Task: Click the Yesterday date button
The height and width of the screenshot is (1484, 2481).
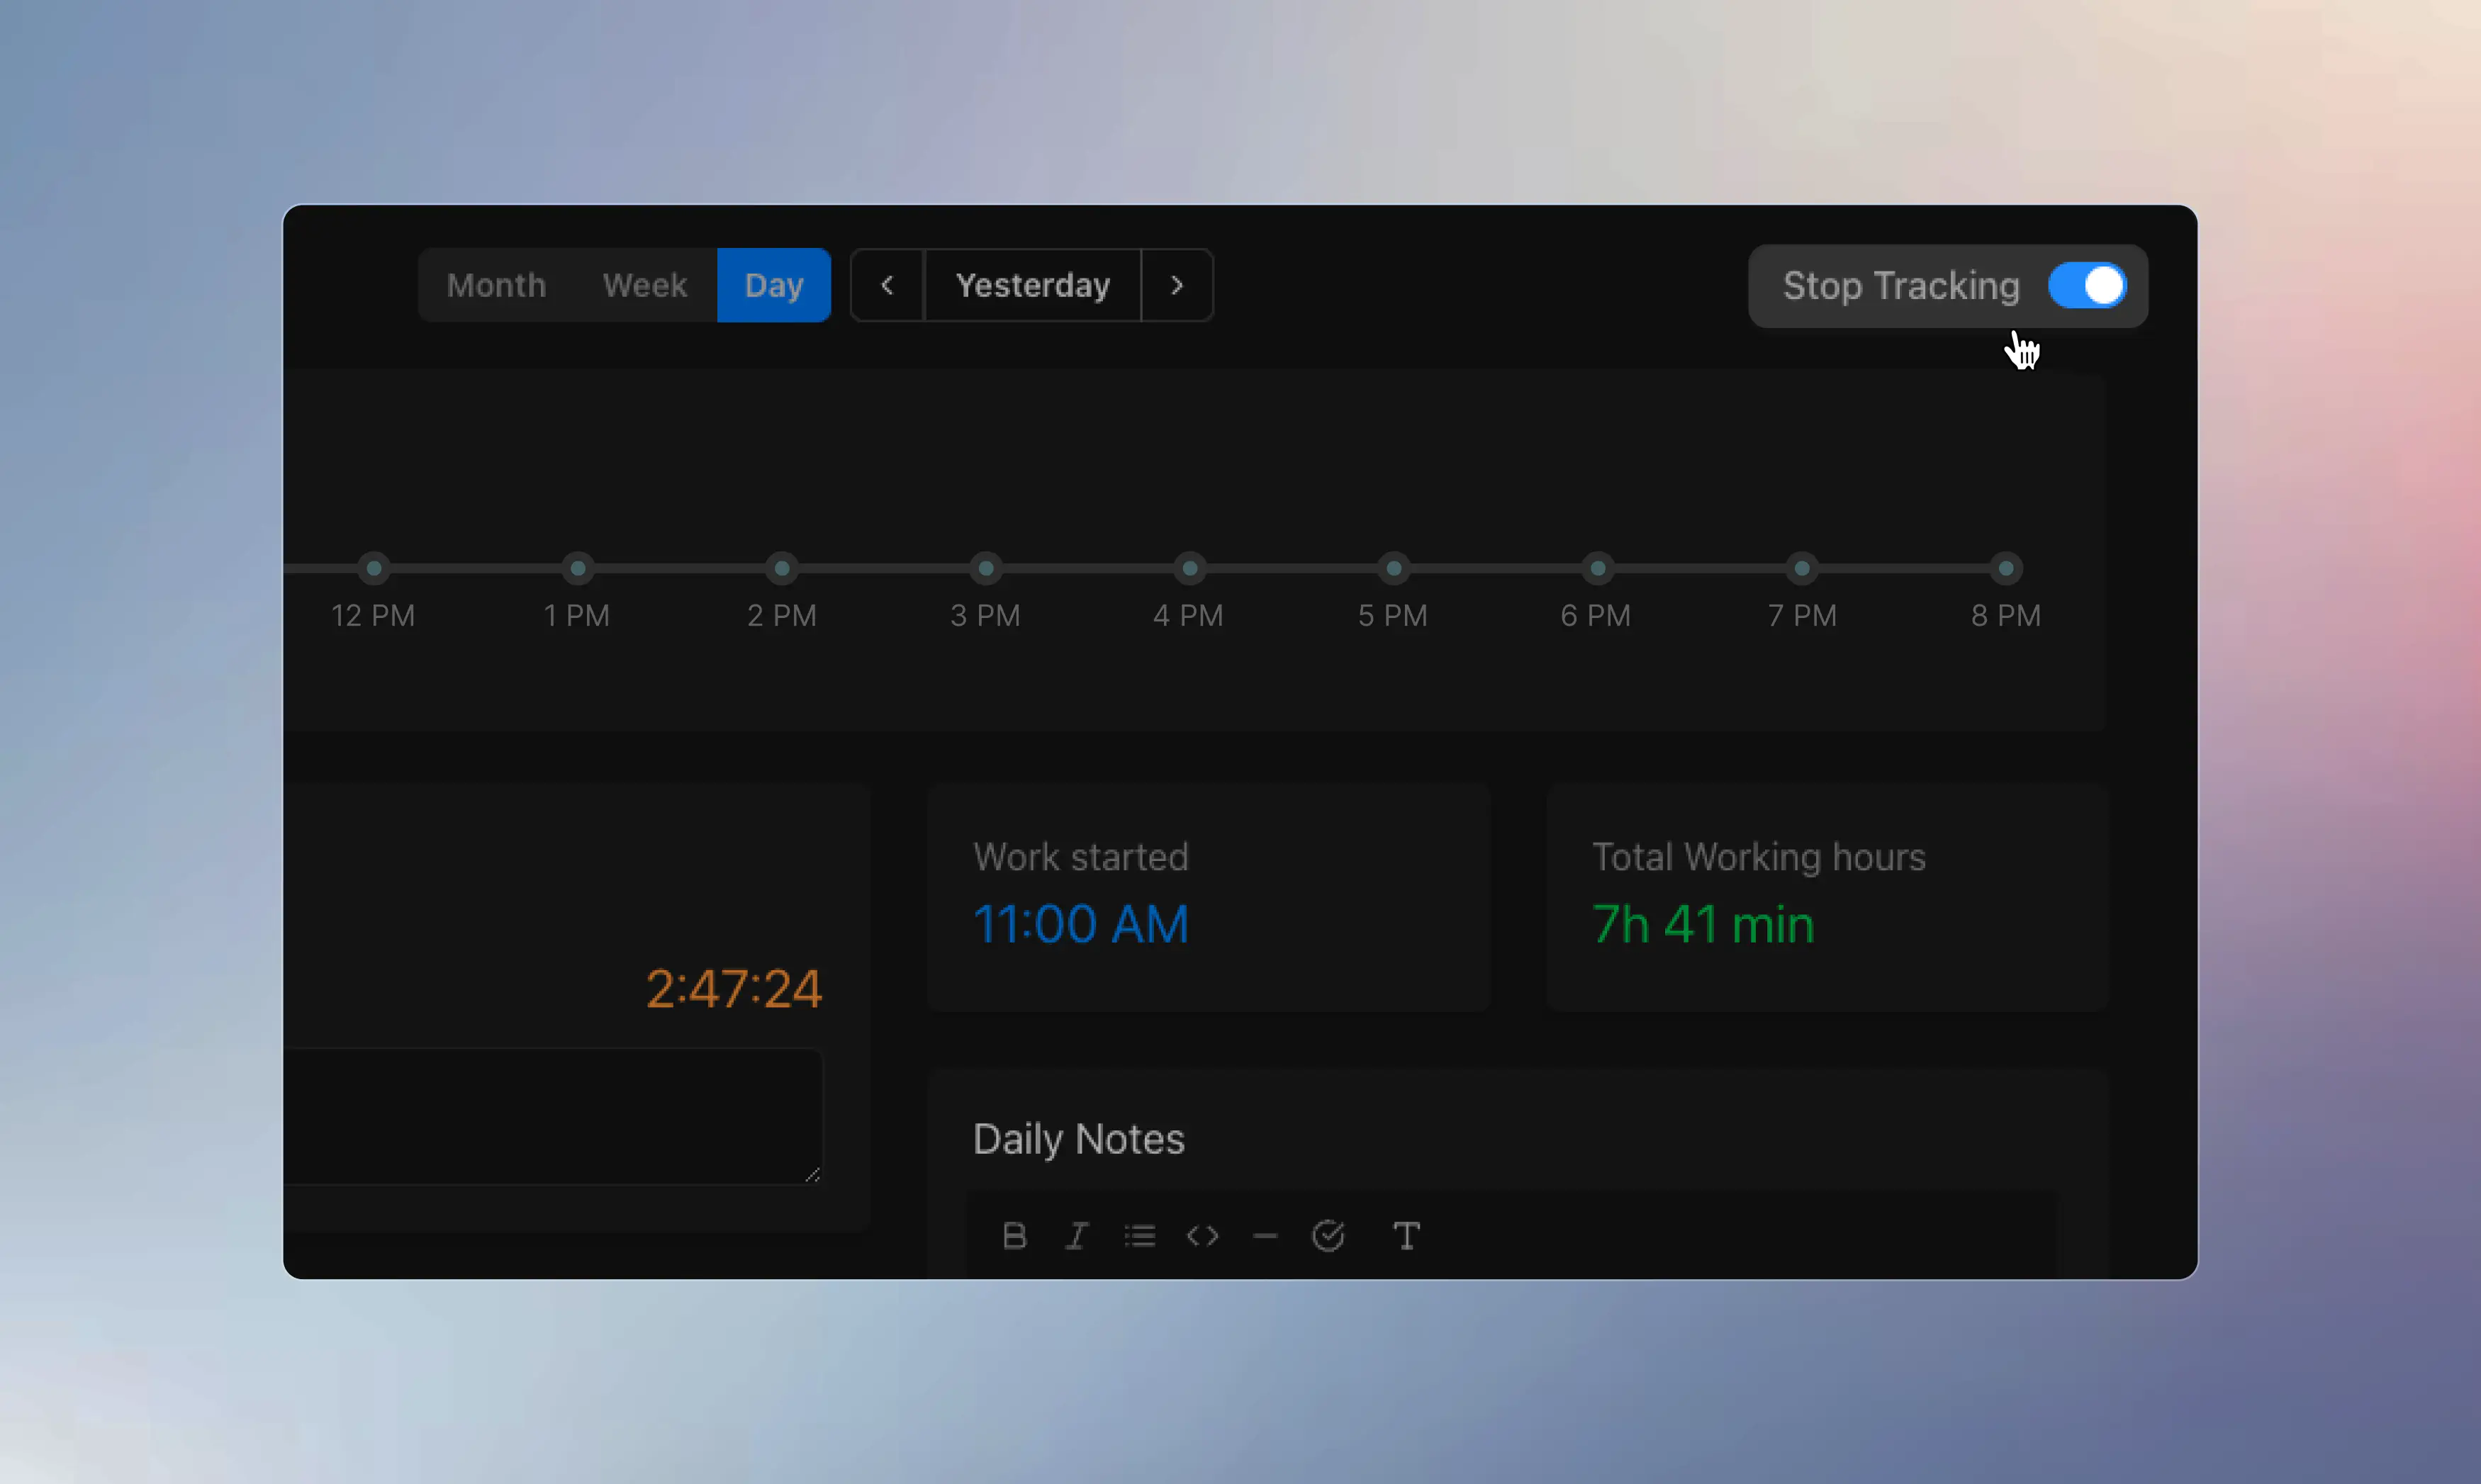Action: click(x=1033, y=285)
